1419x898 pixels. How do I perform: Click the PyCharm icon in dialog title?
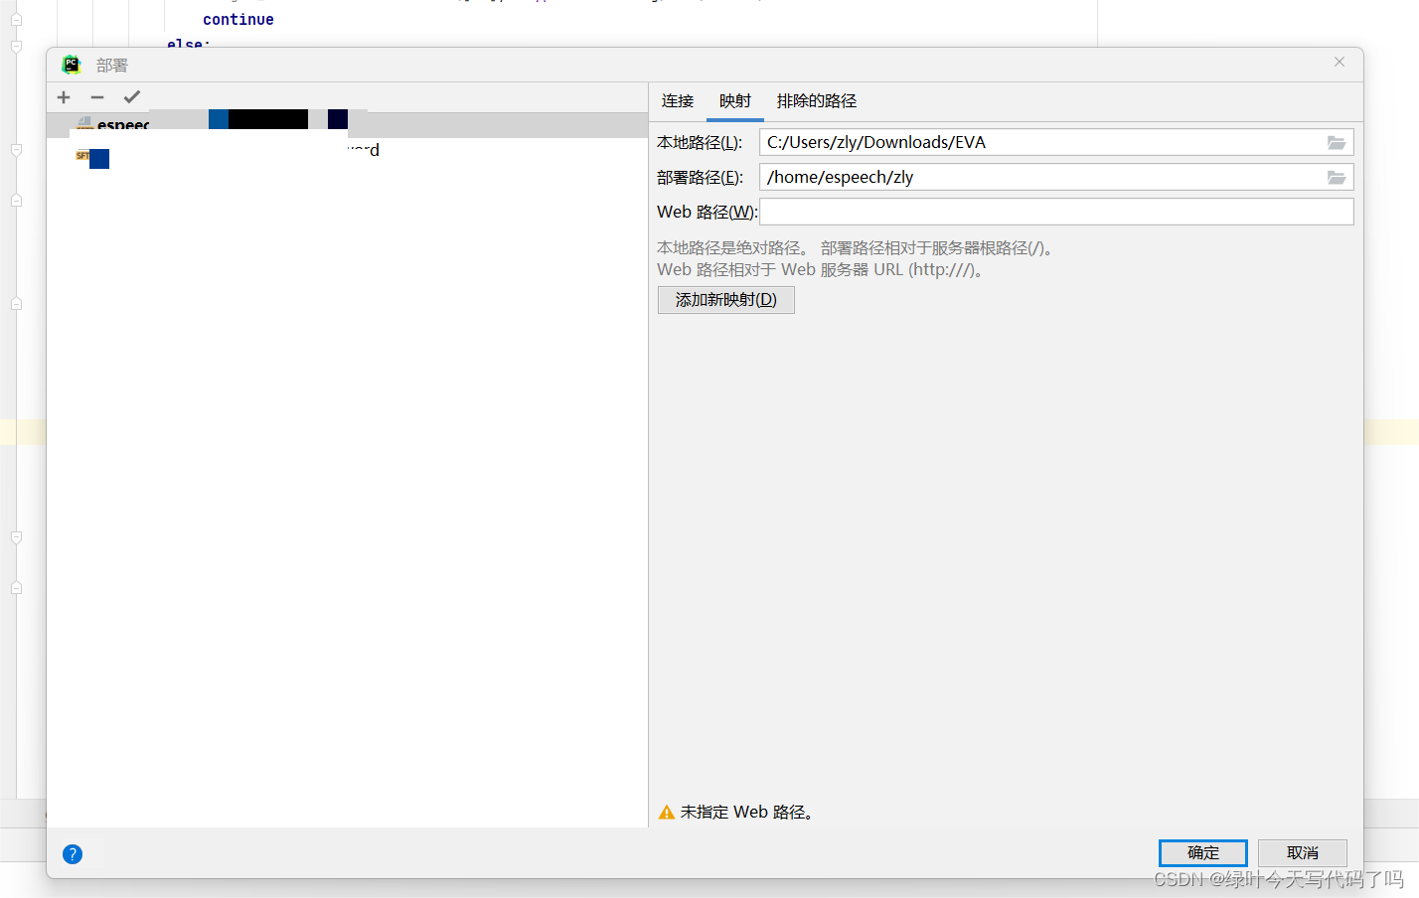click(72, 65)
